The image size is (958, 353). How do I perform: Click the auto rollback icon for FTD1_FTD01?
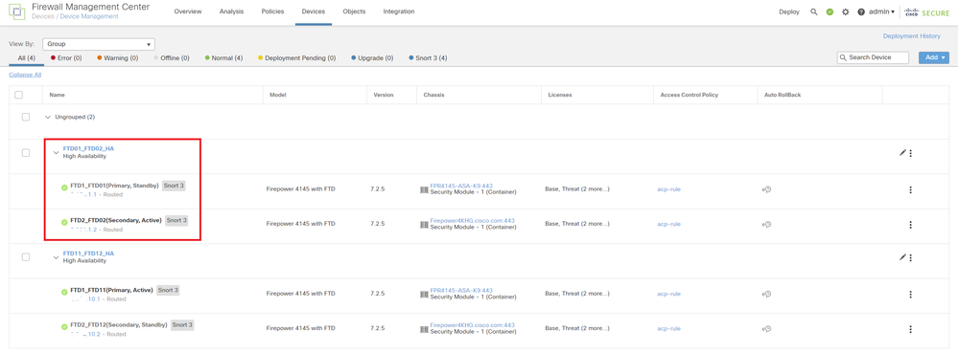pyautogui.click(x=766, y=189)
